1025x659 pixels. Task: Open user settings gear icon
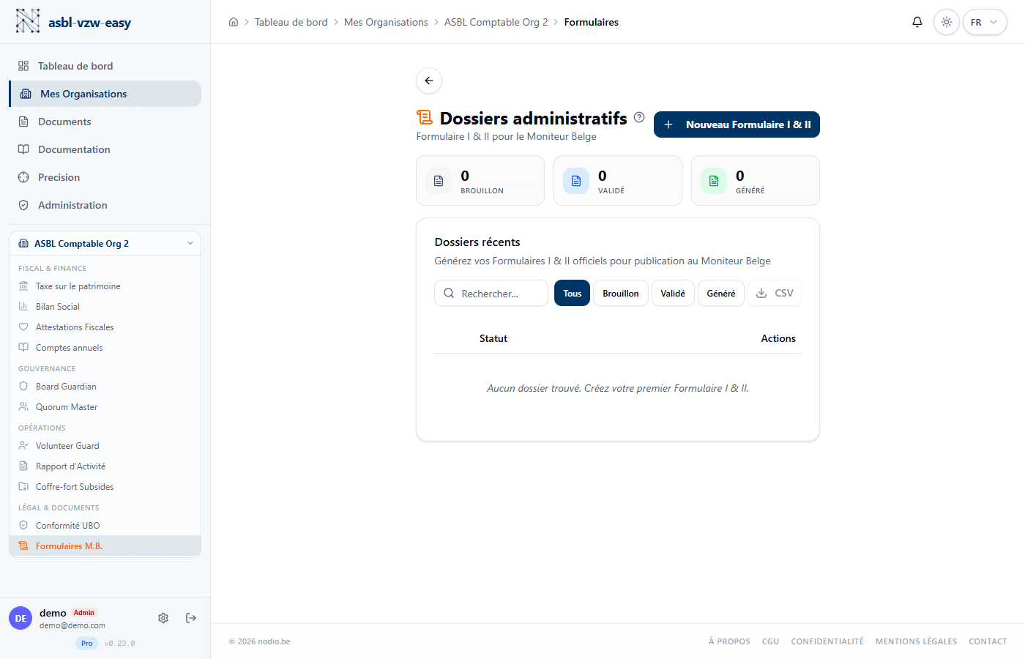(x=163, y=618)
